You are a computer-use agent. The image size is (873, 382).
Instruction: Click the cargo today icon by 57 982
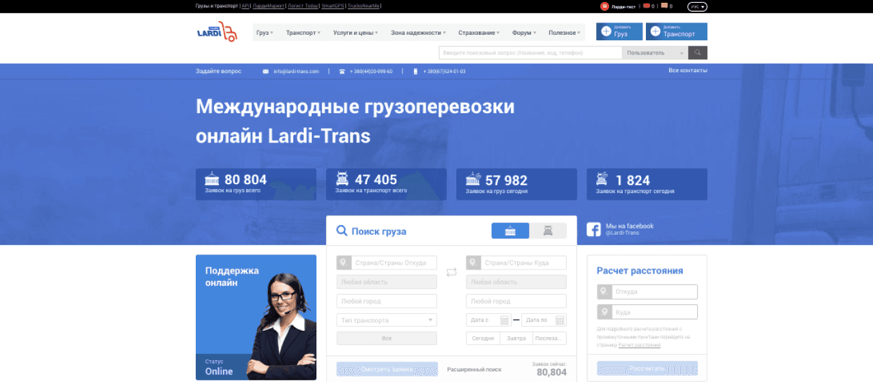coord(473,179)
